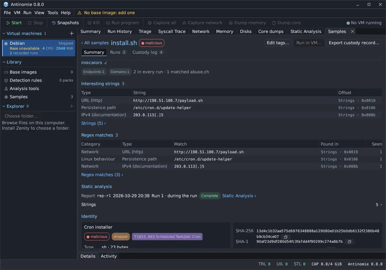Click the Edit tags button
The image size is (386, 270).
[x=278, y=43]
